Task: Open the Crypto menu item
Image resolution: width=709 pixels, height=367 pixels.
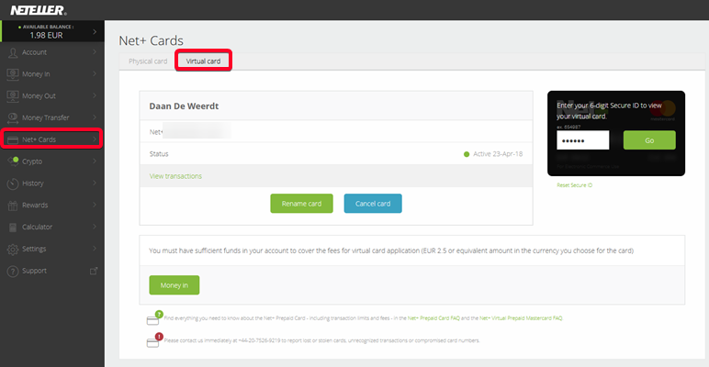Action: coord(52,161)
